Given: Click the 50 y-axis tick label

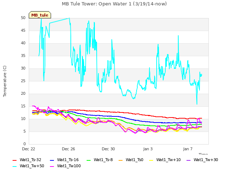Looking at the screenshot, I should tap(23, 18).
